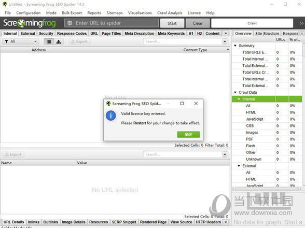Image resolution: width=305 pixels, height=228 pixels.
Task: Show more bottom tabs dropdown arrow
Action: point(226,222)
